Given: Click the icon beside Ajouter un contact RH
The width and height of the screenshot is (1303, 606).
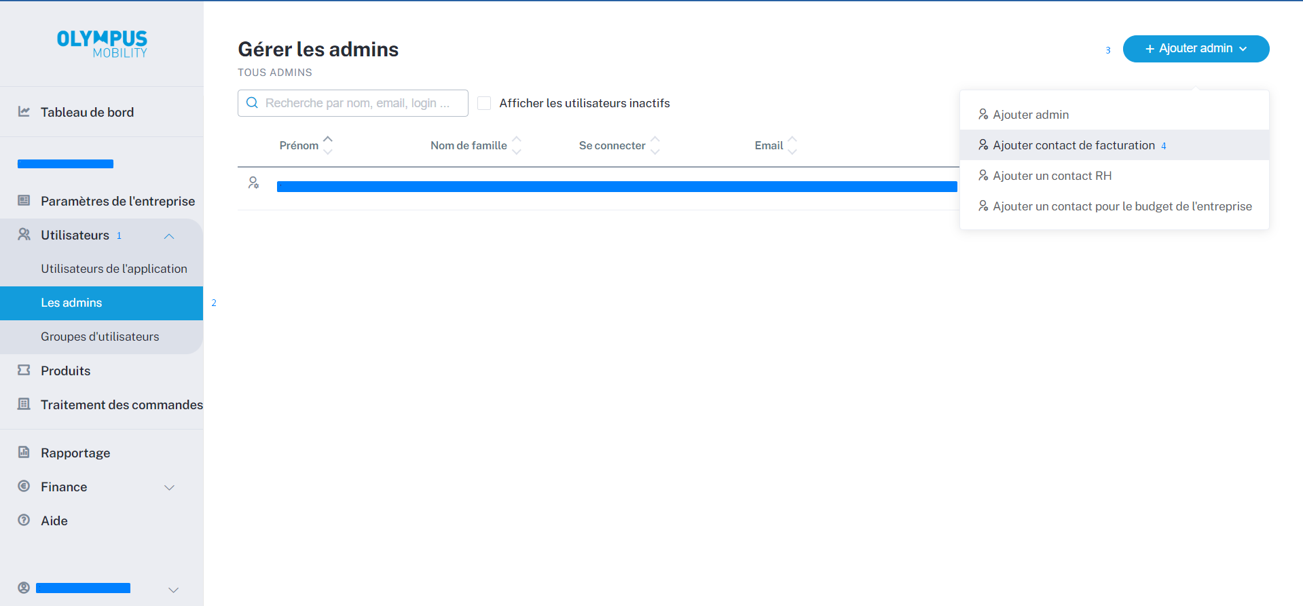Looking at the screenshot, I should click(983, 175).
